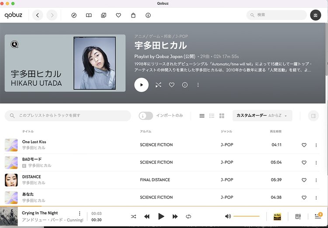The image size is (328, 228).
Task: Click the あなた track title
Action: [28, 194]
